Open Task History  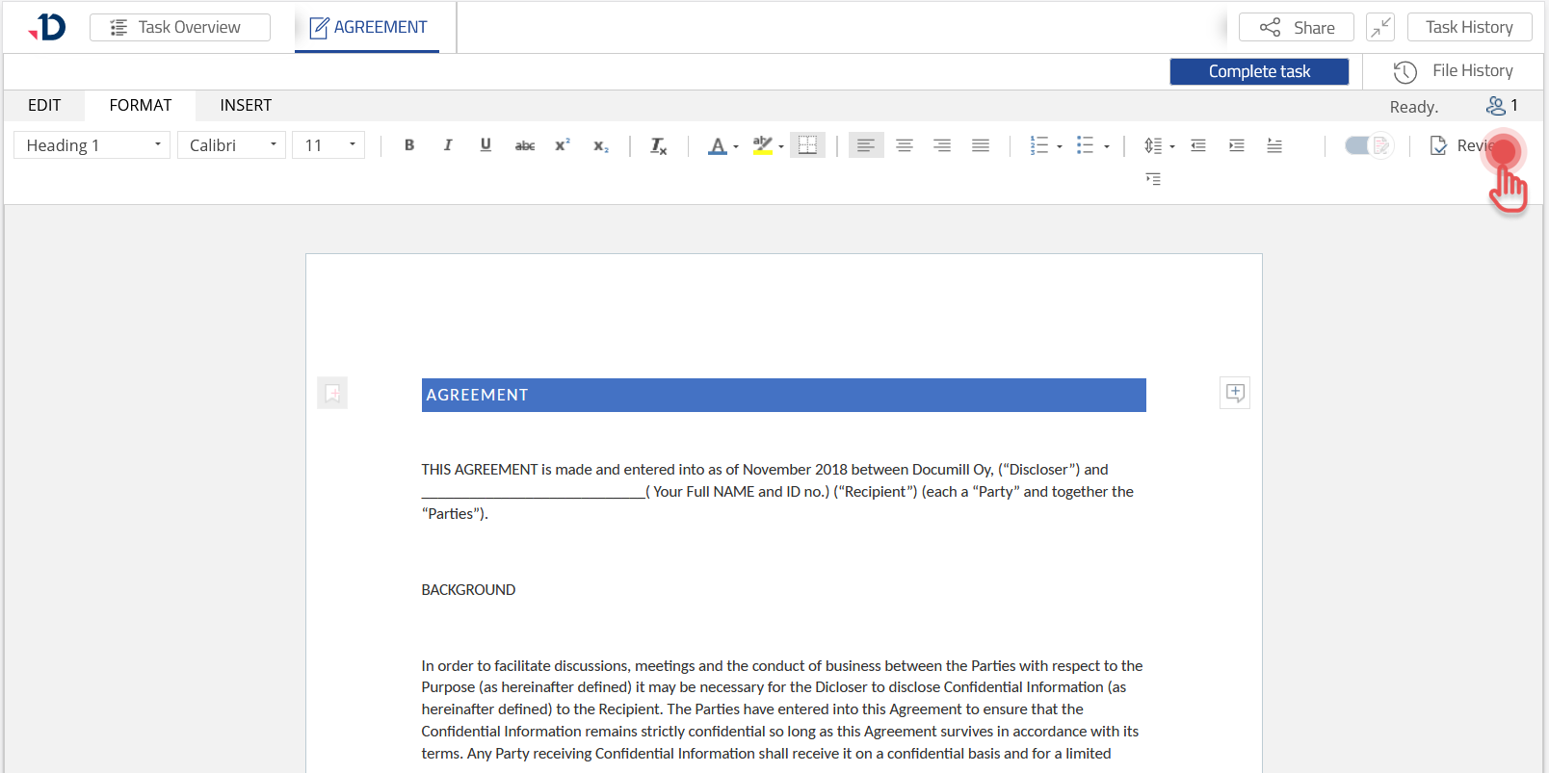[x=1469, y=27]
